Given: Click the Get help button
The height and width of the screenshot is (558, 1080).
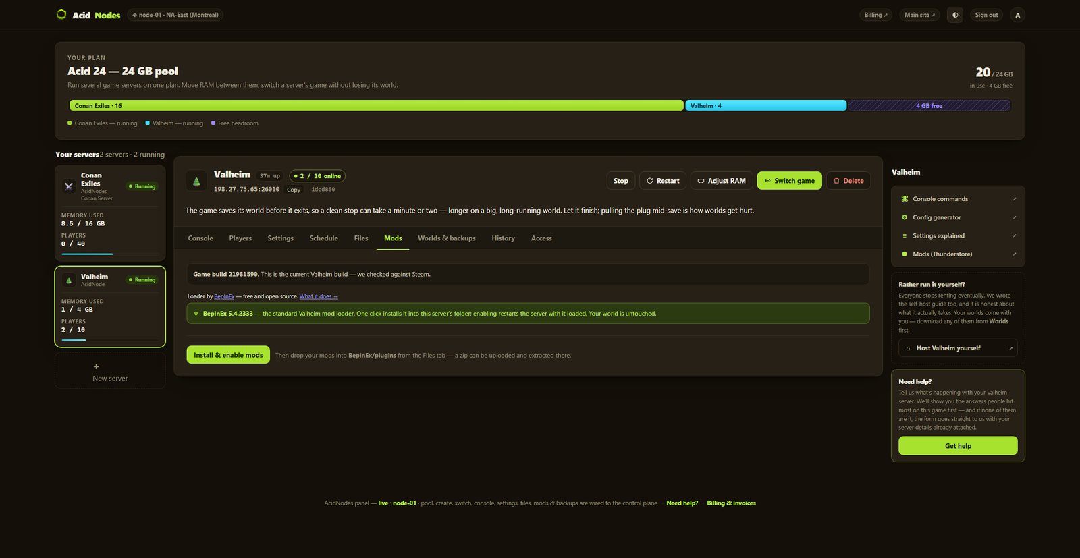Looking at the screenshot, I should coord(958,445).
